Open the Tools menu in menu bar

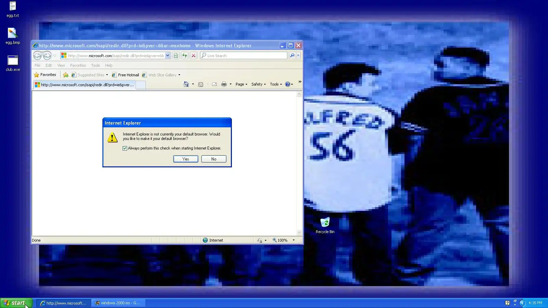click(96, 65)
